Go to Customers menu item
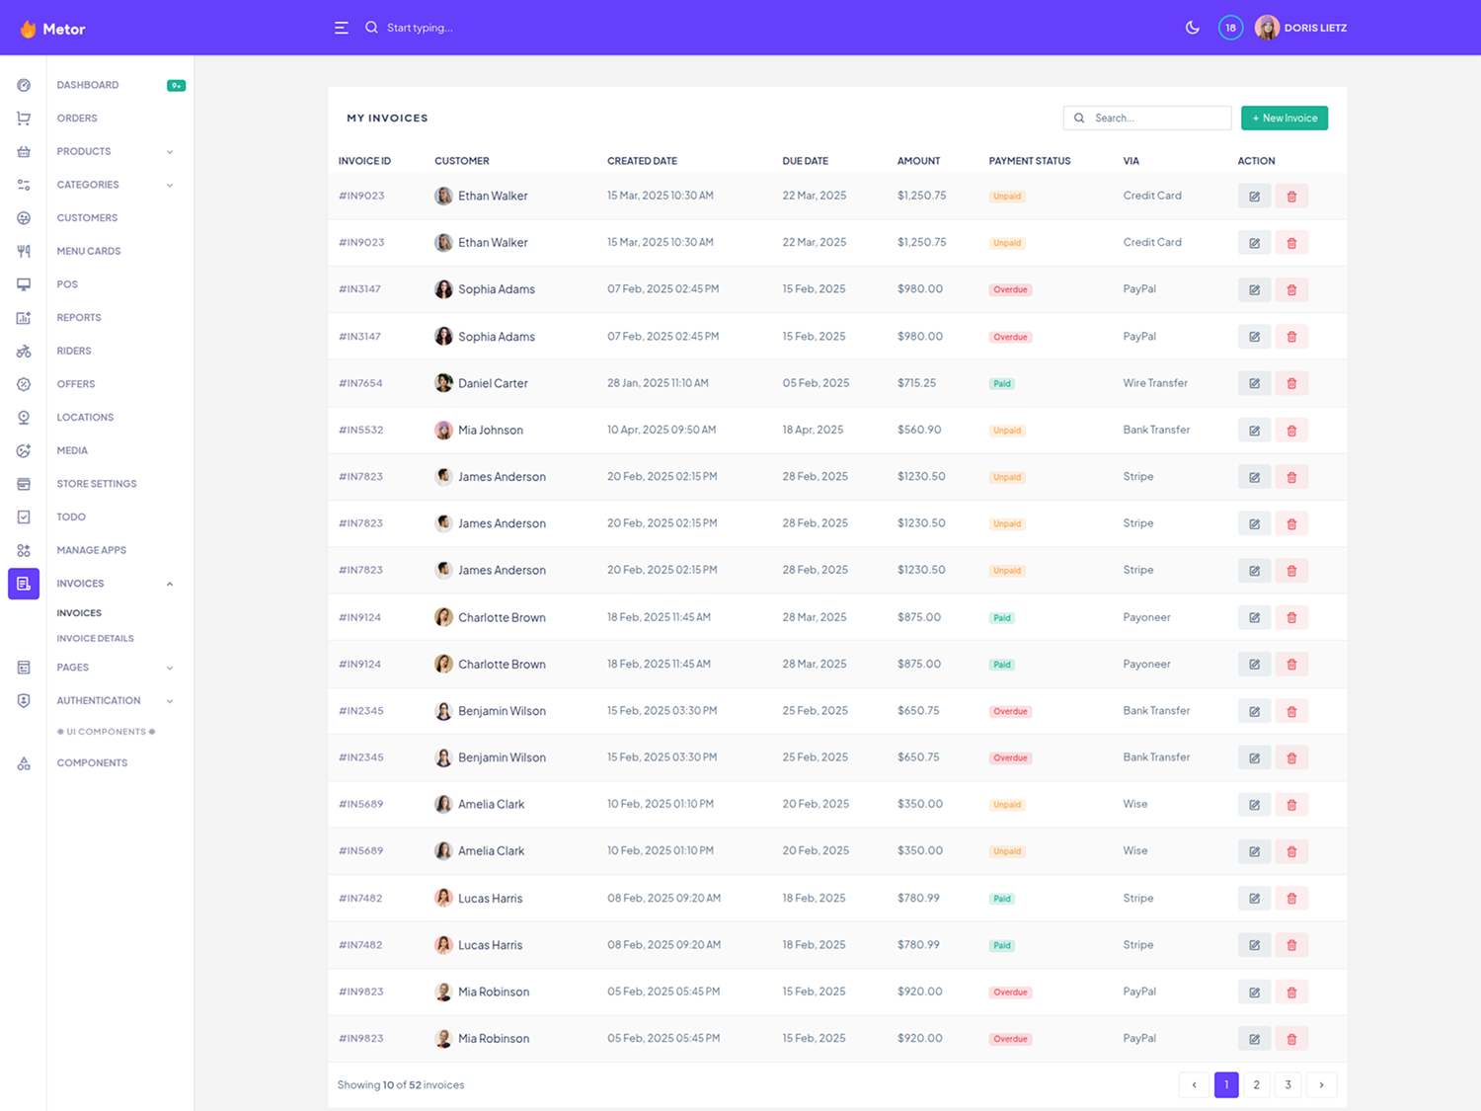Screen dimensions: 1481x1111 (87, 218)
